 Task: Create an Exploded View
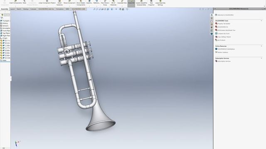pyautogui.click(x=122, y=2)
